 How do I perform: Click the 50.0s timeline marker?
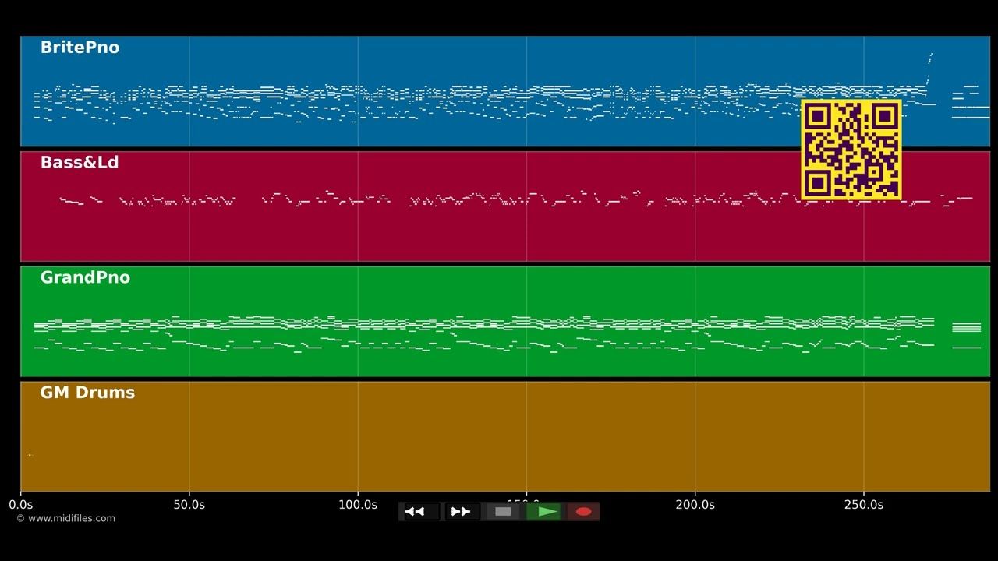189,505
